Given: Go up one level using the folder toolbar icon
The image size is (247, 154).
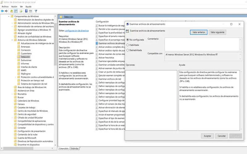Looking at the screenshot, I should point(11,11).
